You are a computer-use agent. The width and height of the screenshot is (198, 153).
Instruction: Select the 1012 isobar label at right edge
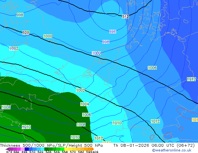click(191, 79)
